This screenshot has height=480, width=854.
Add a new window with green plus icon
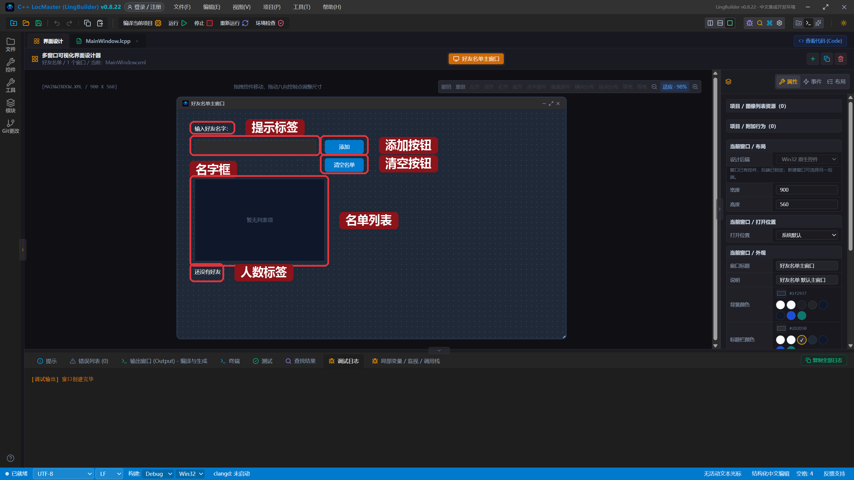click(813, 59)
